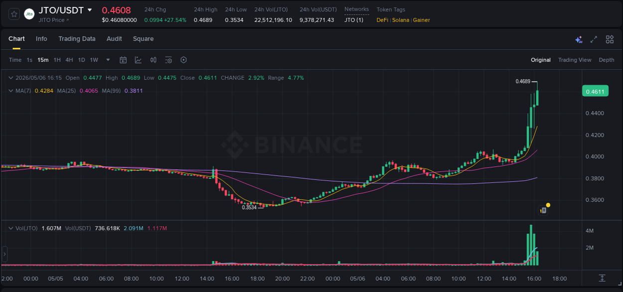The height and width of the screenshot is (292, 623).
Task: Expand more time intervals dropdown
Action: [x=108, y=60]
